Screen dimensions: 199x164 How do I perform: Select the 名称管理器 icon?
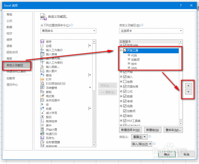click(42, 142)
